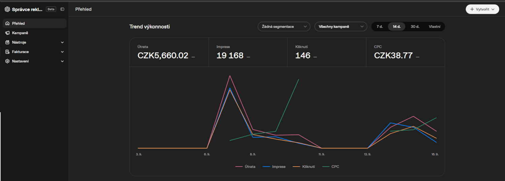Click the plus icon in the Vytvořit button
The image size is (505, 181).
click(x=472, y=9)
